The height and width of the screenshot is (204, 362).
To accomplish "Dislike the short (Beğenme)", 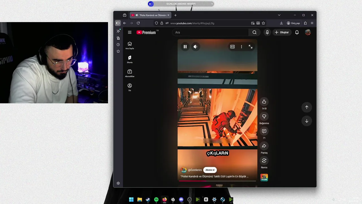I will click(264, 116).
